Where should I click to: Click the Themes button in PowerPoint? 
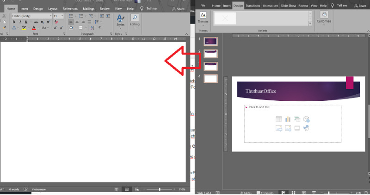[203, 18]
